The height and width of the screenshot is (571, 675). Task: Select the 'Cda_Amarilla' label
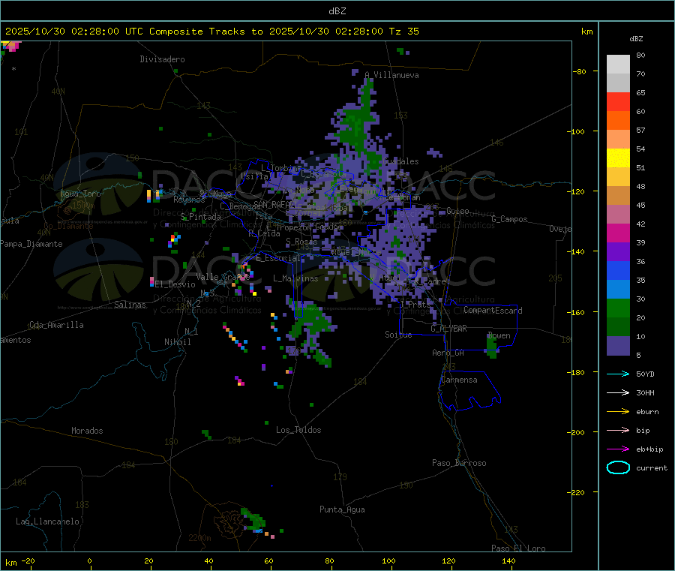(x=56, y=325)
